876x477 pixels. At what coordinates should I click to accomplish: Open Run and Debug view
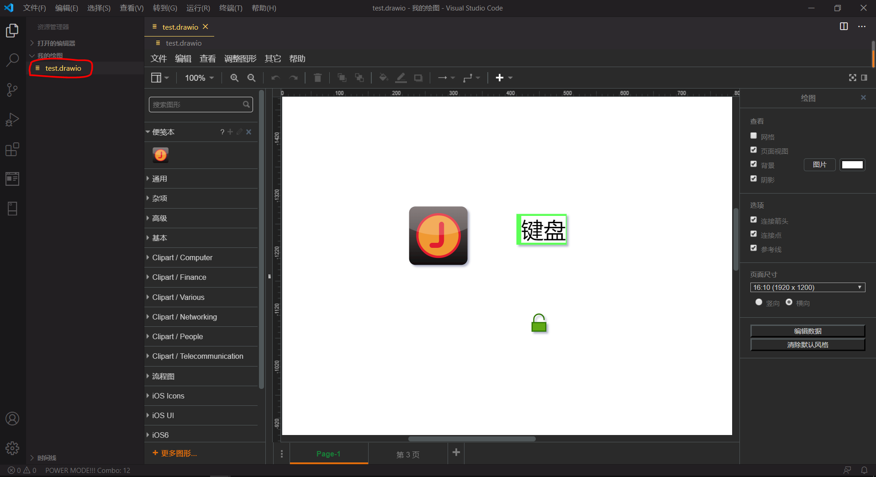[x=12, y=120]
